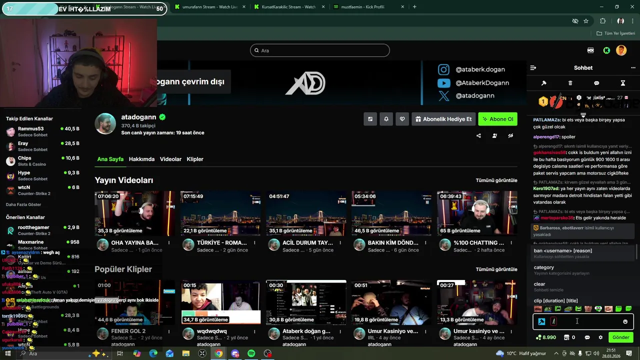The height and width of the screenshot is (360, 640).
Task: Open the green Kick logo icon in header
Action: click(x=606, y=50)
